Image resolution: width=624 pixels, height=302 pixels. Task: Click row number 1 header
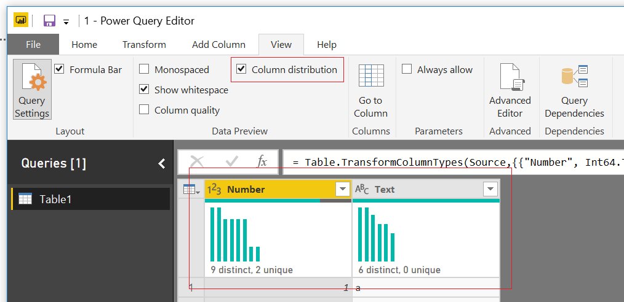(x=191, y=288)
